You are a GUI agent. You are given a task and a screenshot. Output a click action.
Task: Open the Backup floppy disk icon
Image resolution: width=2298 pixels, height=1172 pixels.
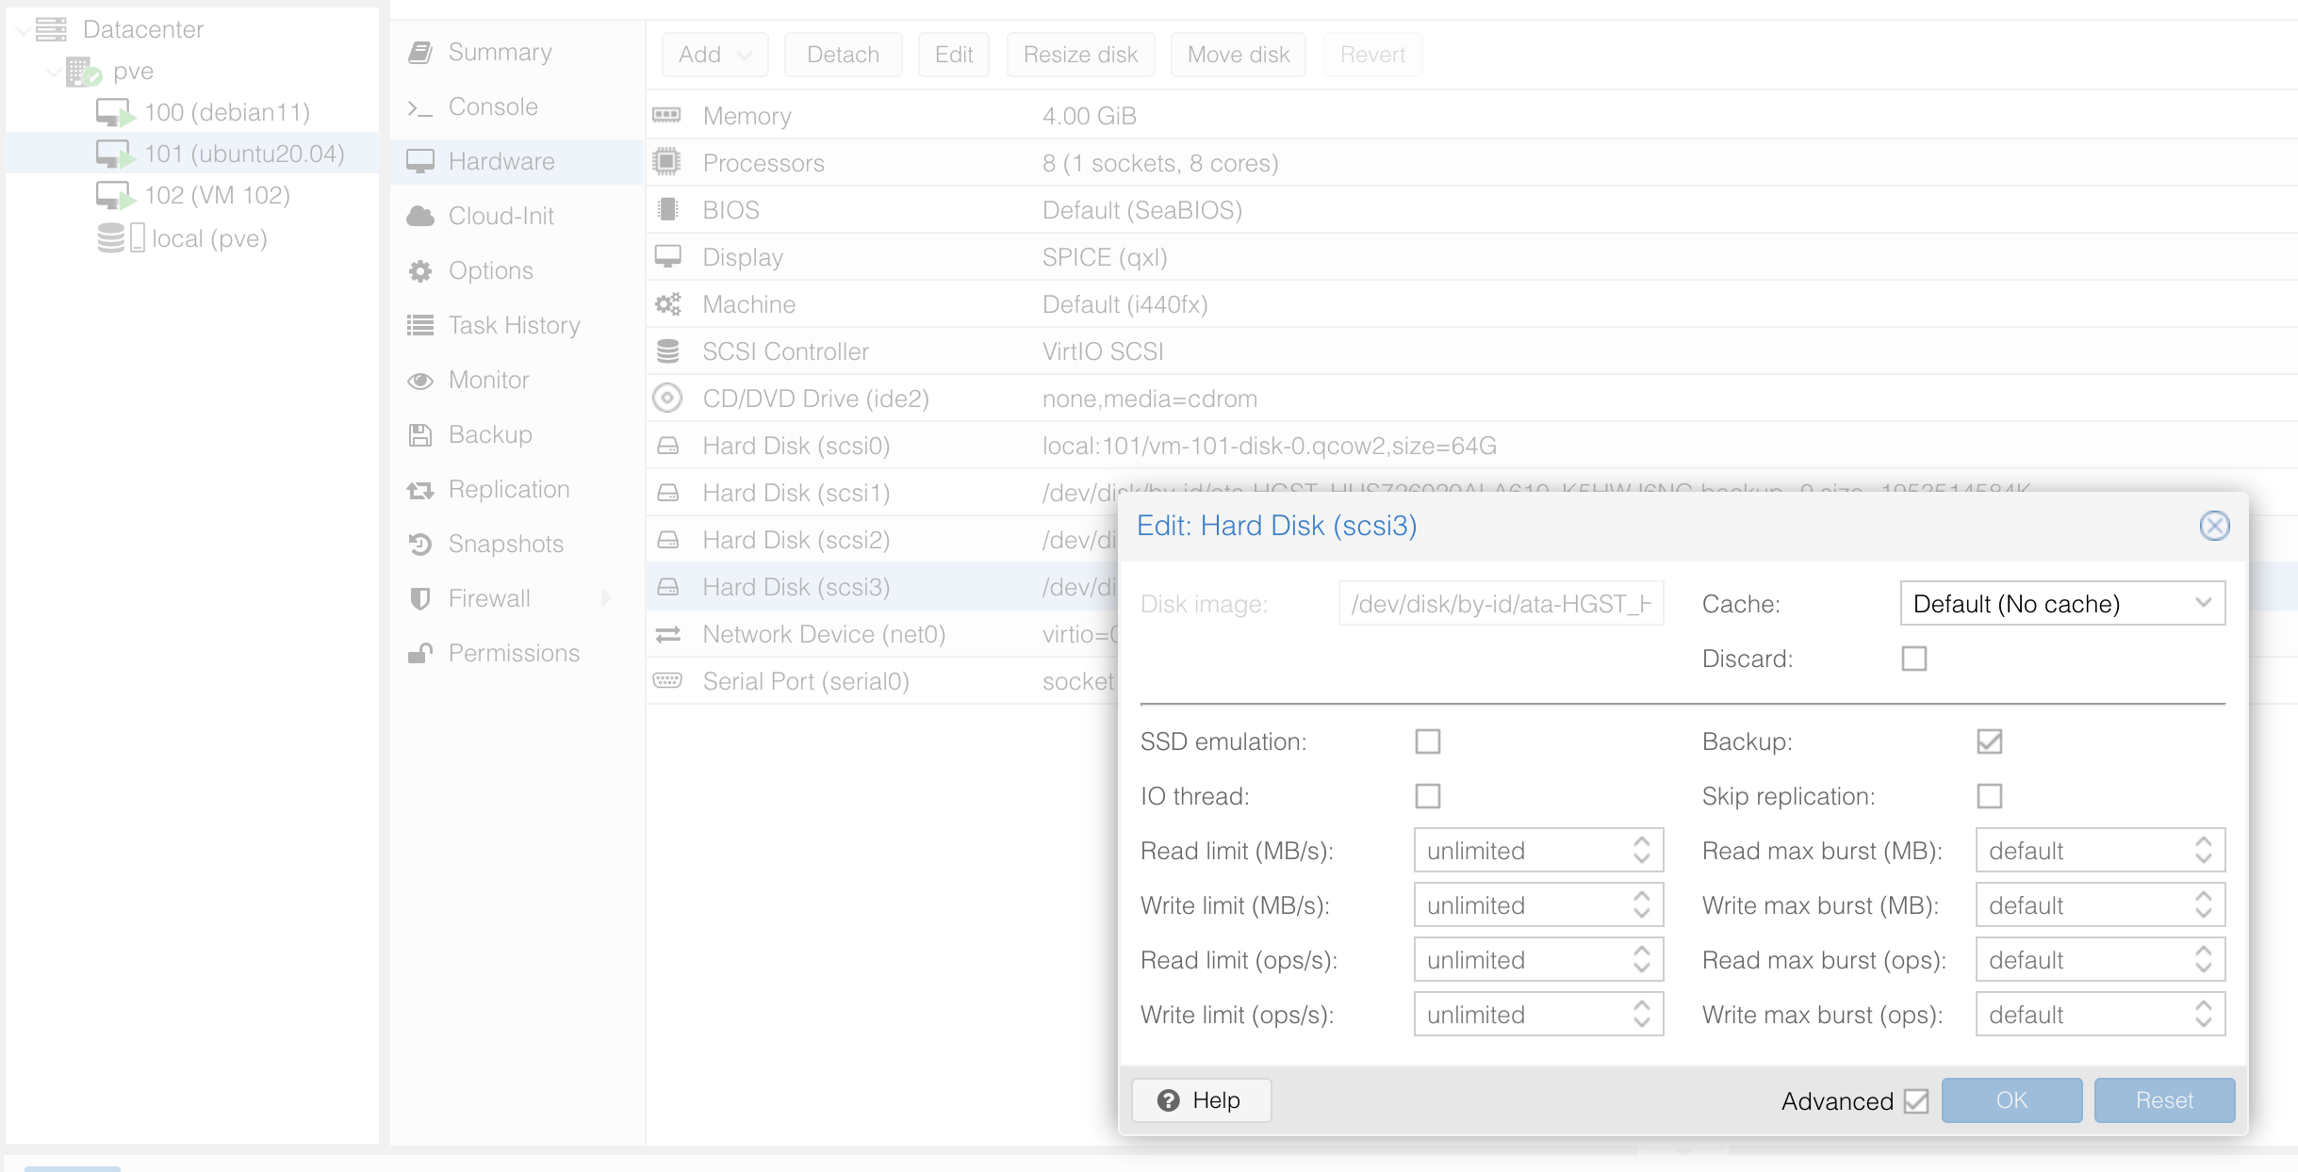coord(421,434)
